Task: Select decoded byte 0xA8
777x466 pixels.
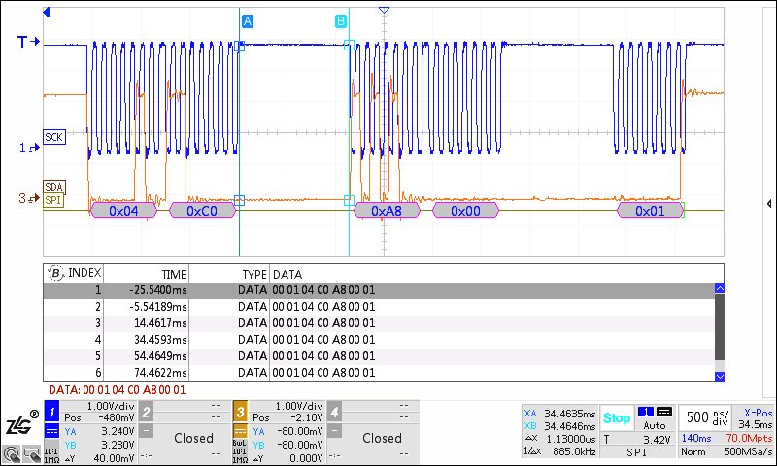Action: tap(387, 211)
